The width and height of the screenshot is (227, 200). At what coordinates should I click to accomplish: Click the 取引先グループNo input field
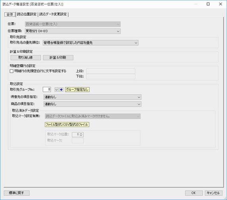coord(47,90)
